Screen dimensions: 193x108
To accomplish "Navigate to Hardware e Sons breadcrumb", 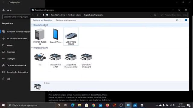I will [74, 15].
